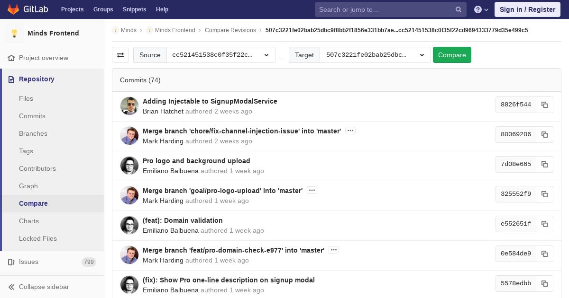Viewport: 569px width, 298px height.
Task: Open the Target revision dropdown
Action: 375,55
